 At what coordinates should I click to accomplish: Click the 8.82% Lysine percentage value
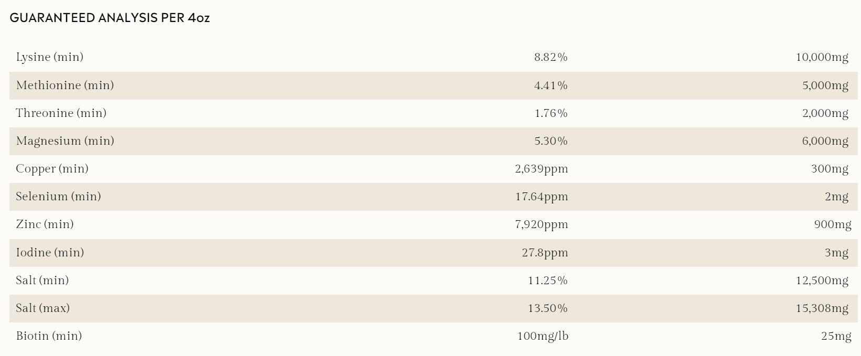coord(551,57)
